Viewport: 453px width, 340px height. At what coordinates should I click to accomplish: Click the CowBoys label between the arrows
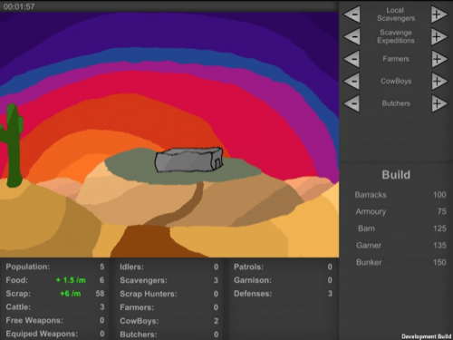(x=396, y=82)
